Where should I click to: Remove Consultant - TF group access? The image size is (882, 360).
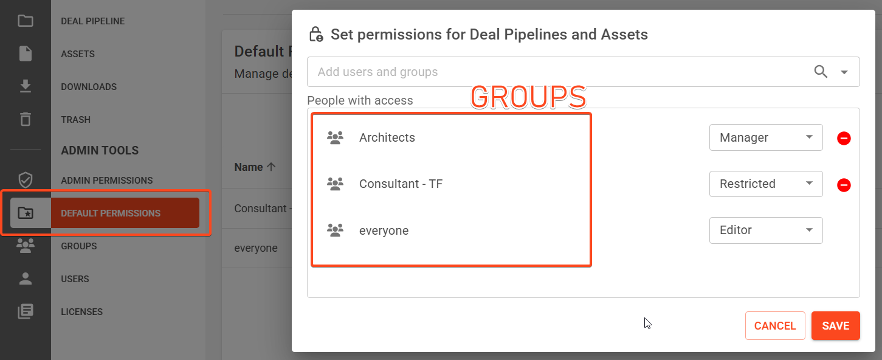click(x=844, y=185)
